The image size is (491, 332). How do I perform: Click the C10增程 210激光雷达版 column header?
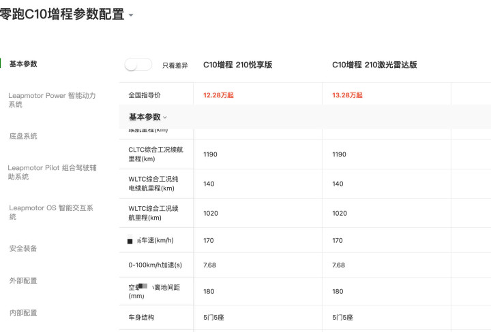point(374,65)
